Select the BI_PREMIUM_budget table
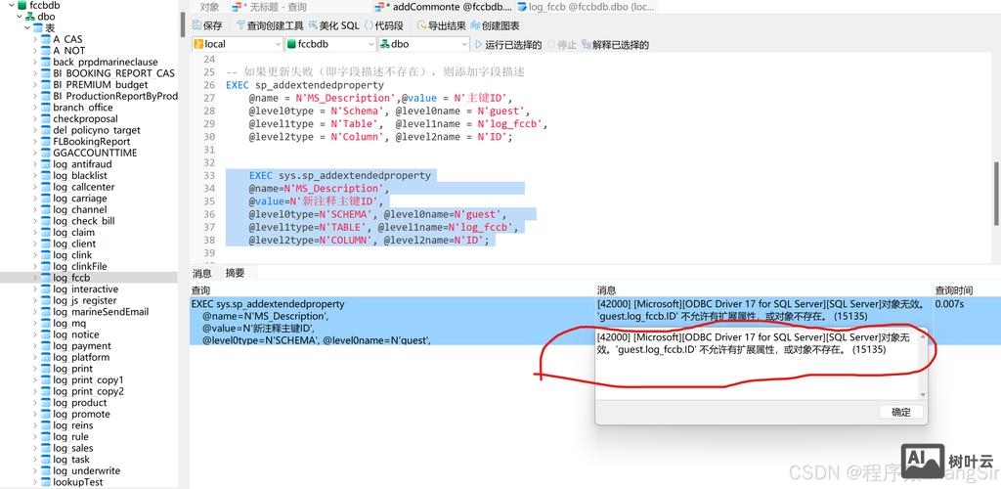 coord(101,84)
